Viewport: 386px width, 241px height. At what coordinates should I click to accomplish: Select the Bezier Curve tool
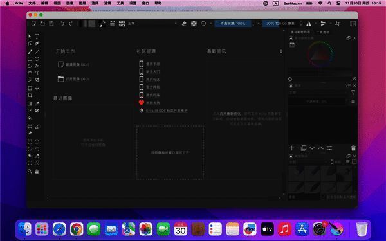[x=30, y=73]
